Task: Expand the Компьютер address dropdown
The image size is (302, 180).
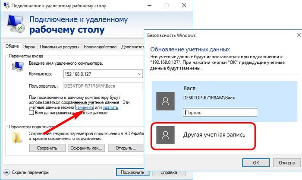Action: (x=138, y=74)
